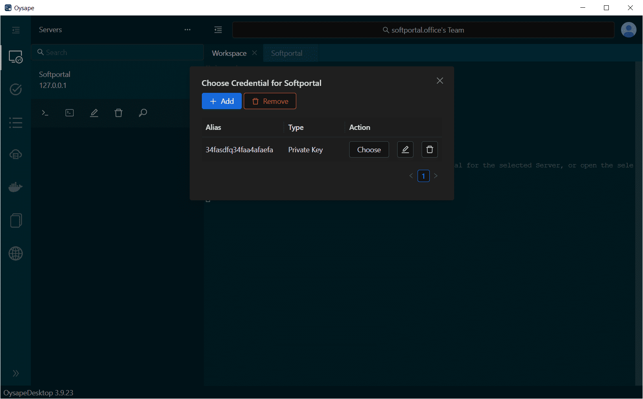Go to page 1 of credentials

[424, 176]
